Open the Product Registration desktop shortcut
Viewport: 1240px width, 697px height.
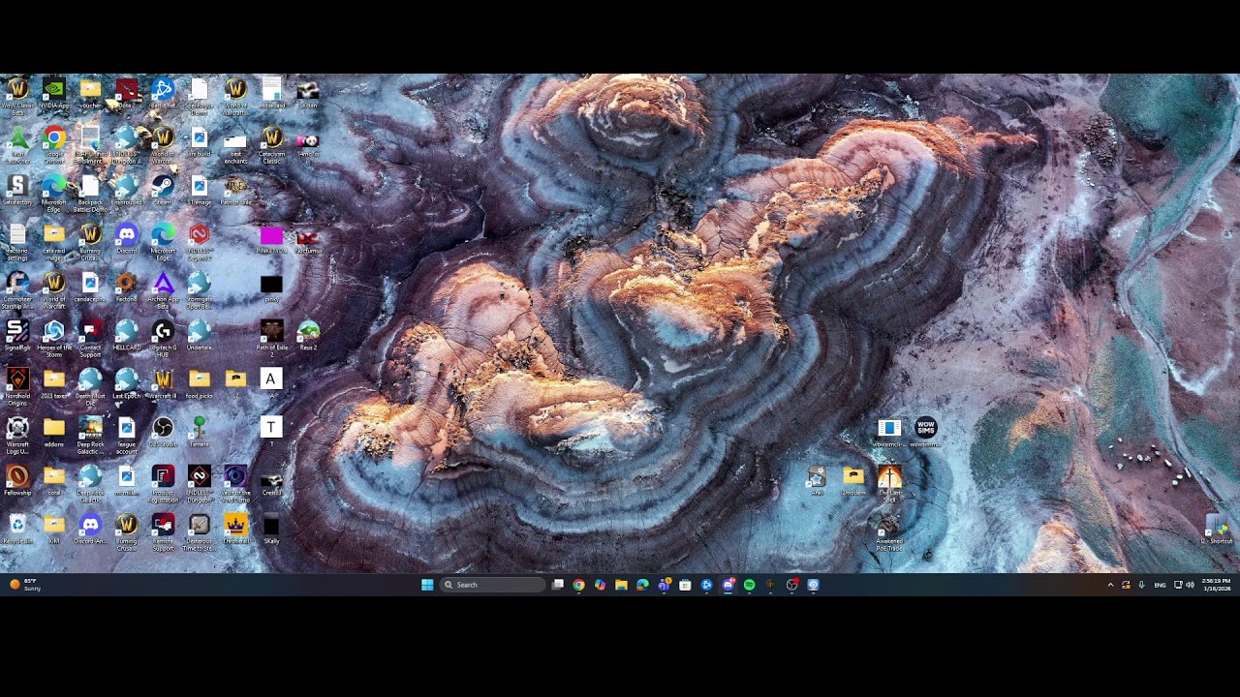pyautogui.click(x=163, y=483)
